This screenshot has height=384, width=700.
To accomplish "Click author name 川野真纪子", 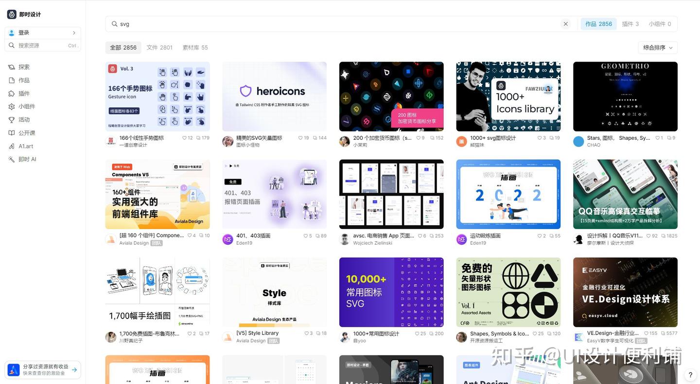I will 131,341.
